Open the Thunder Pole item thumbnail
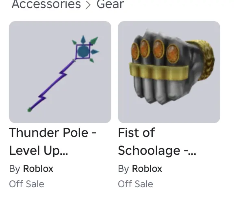Screen dimensions: 234x197 [x=60, y=72]
